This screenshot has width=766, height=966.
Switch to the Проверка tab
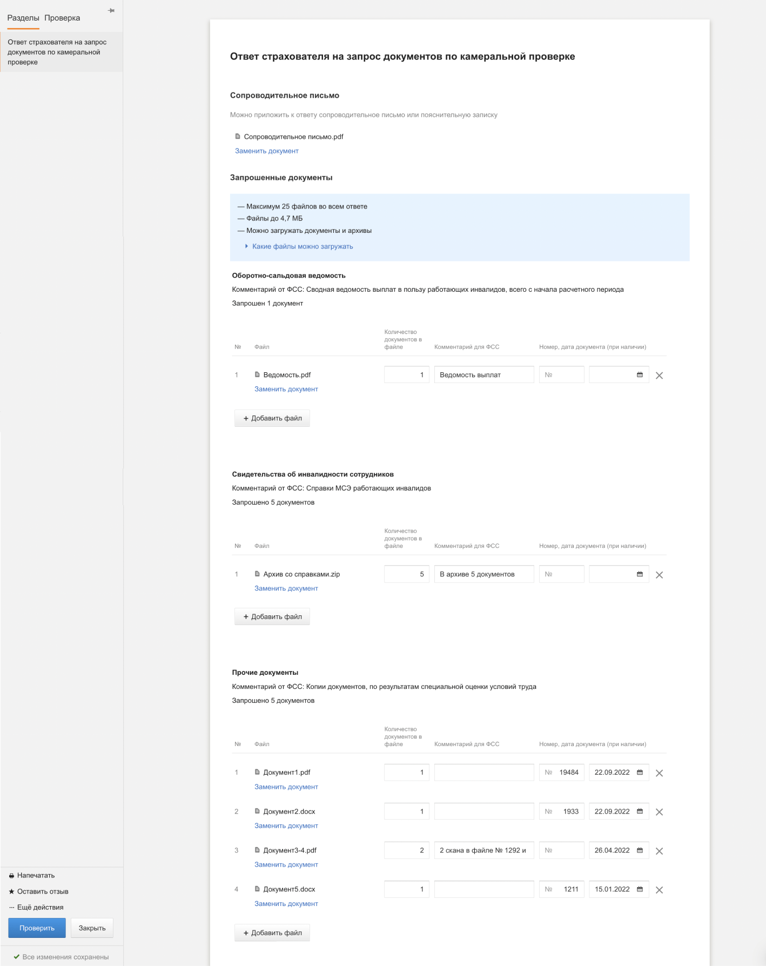coord(62,18)
